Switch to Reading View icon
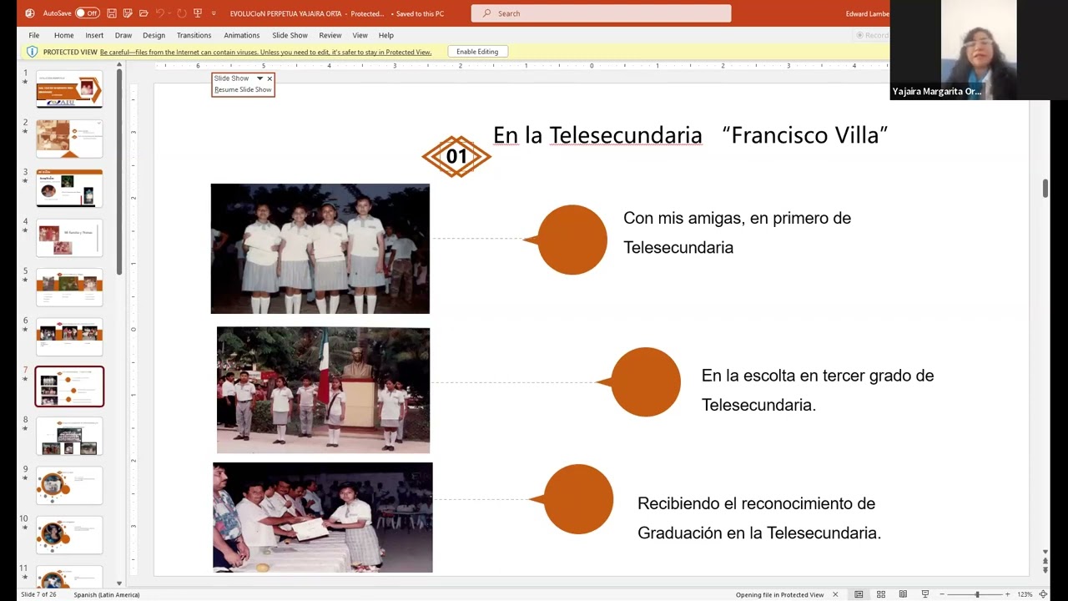The image size is (1068, 601). click(x=903, y=594)
